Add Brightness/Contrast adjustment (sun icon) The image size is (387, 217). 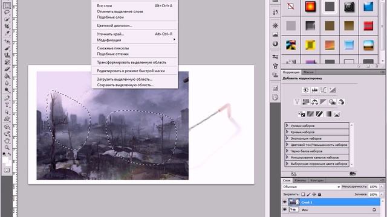tap(306, 90)
